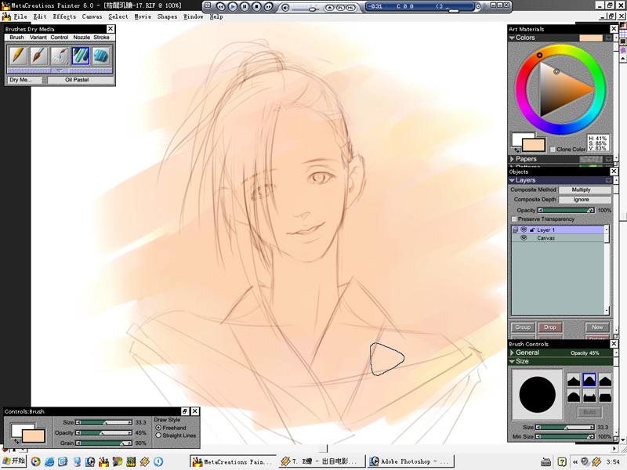627x470 pixels.
Task: Open the Movie menu
Action: coord(143,16)
